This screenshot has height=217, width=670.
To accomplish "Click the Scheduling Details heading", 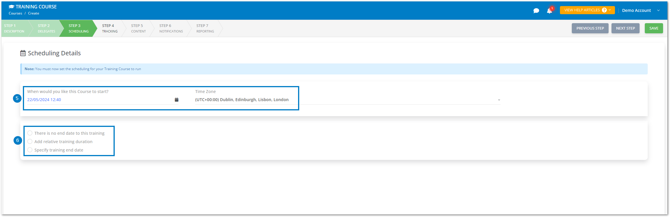I will [54, 53].
